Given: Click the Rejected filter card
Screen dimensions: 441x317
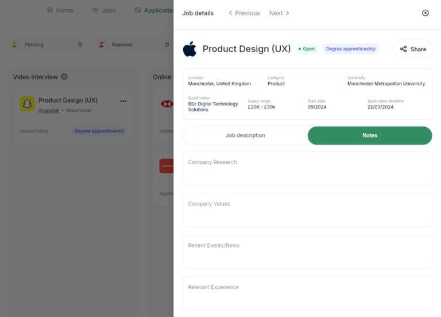Looking at the screenshot, I should (133, 45).
